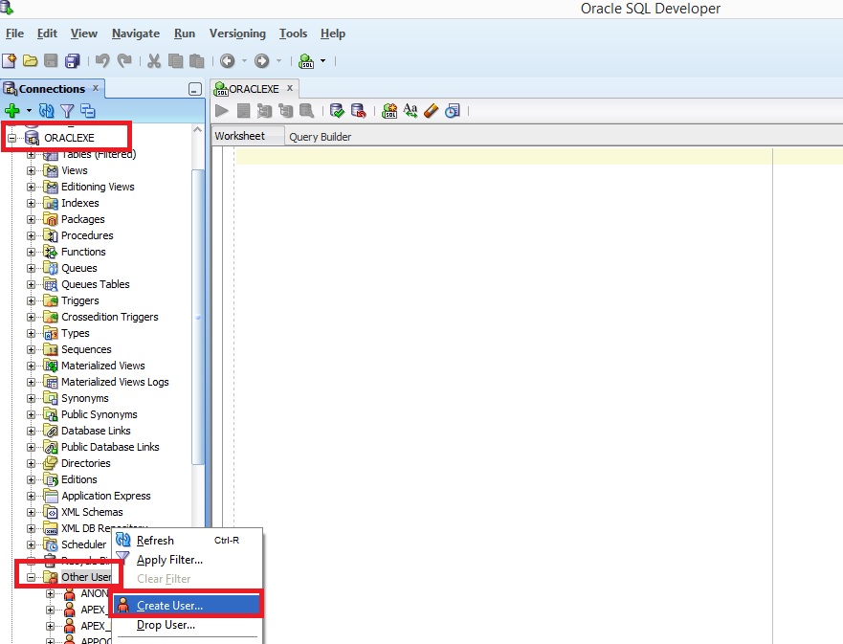This screenshot has width=843, height=644.
Task: Expand the Procedures tree node
Action: pyautogui.click(x=32, y=235)
